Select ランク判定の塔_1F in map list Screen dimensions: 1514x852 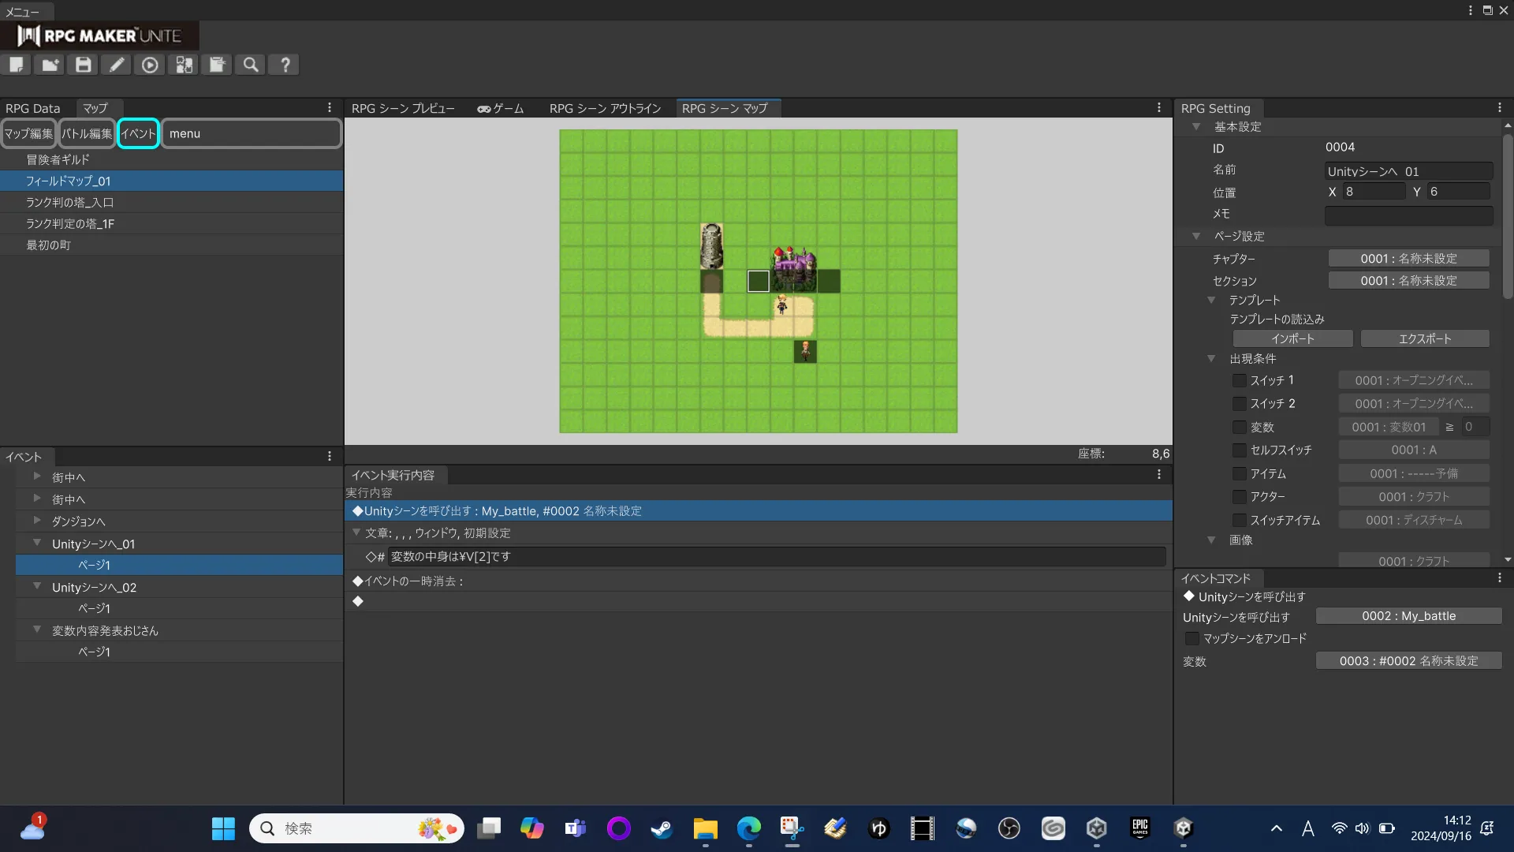tap(171, 224)
